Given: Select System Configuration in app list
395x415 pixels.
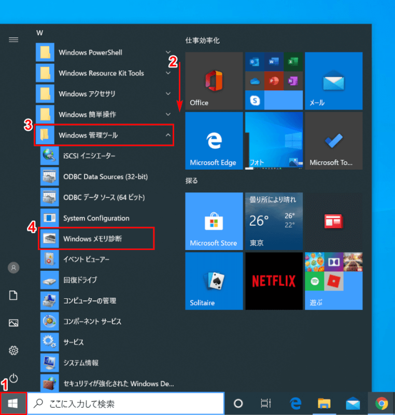Looking at the screenshot, I should click(96, 218).
